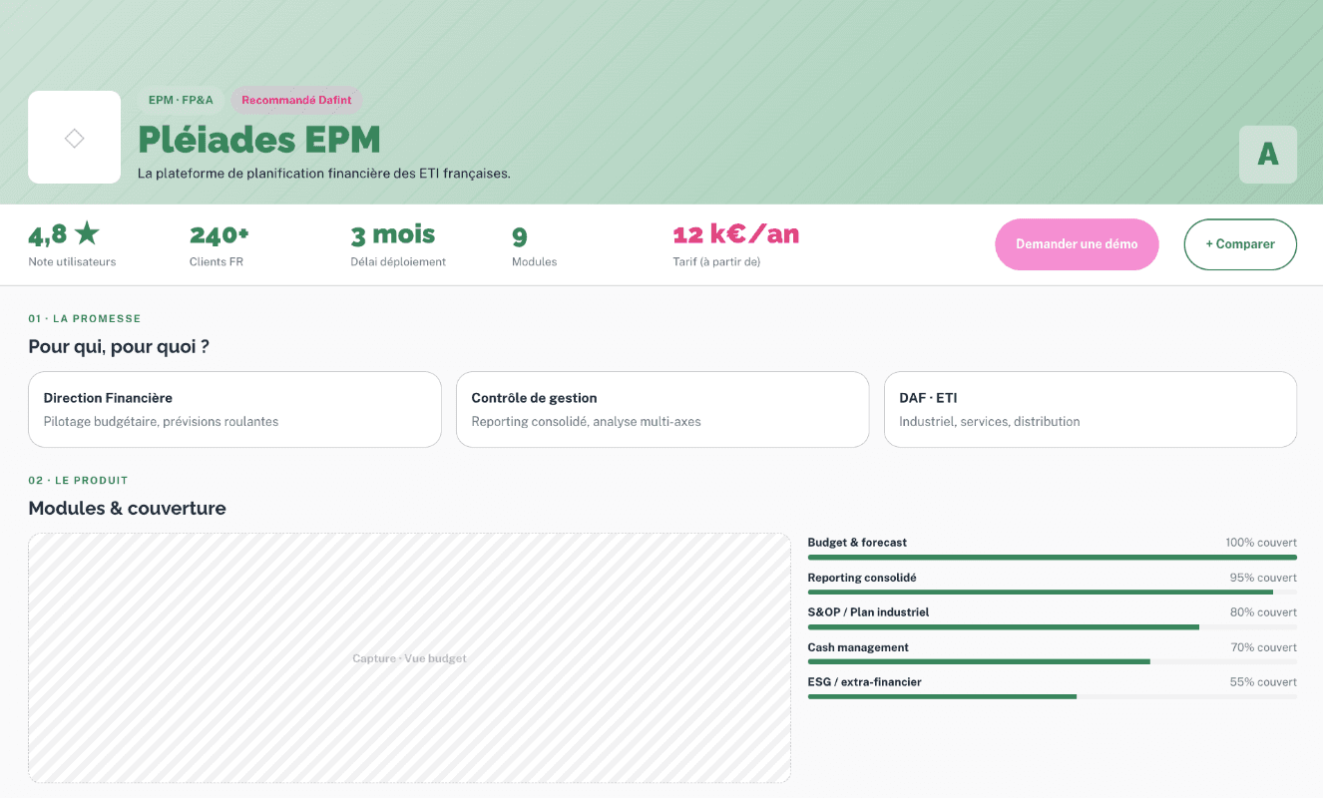Click the 100% couvert value
1323x798 pixels.
[x=1261, y=543]
